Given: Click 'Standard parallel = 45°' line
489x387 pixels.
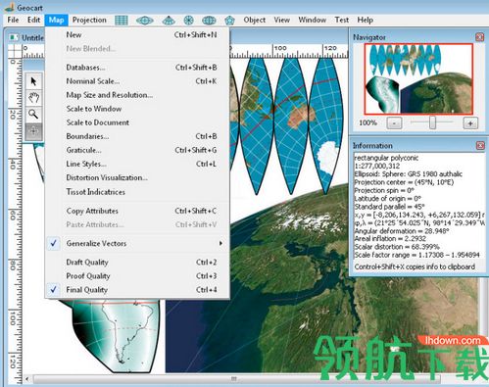Looking at the screenshot, I should click(389, 207).
